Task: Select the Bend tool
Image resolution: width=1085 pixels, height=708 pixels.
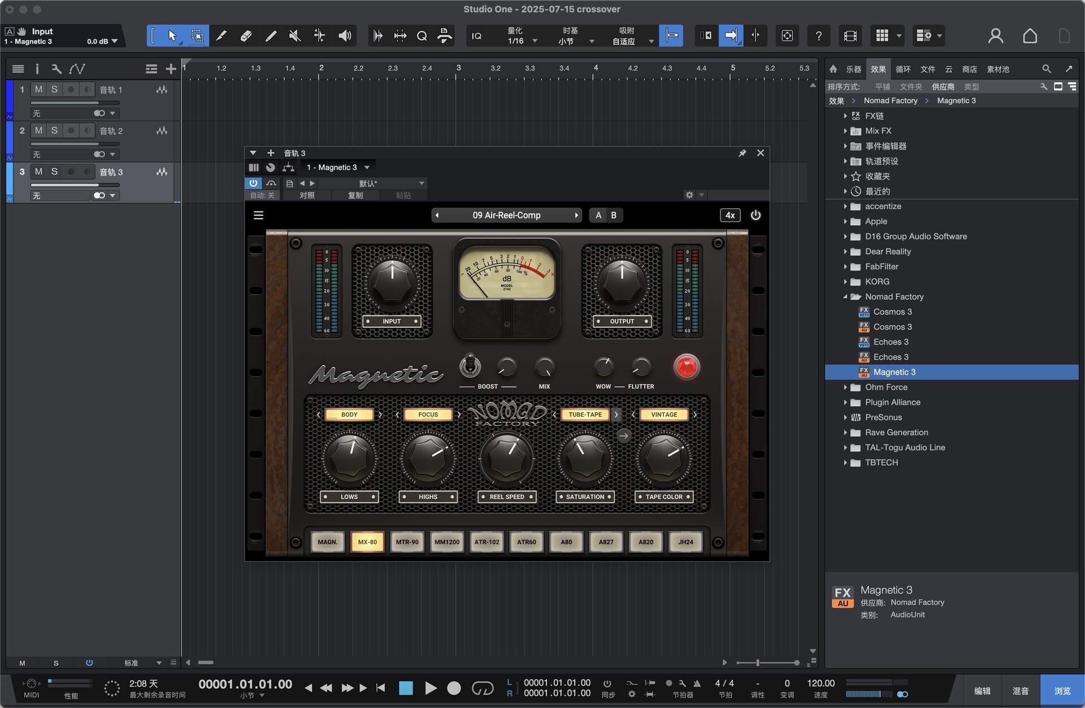Action: tap(319, 36)
